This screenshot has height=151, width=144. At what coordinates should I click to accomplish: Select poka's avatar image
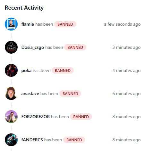pos(11,70)
